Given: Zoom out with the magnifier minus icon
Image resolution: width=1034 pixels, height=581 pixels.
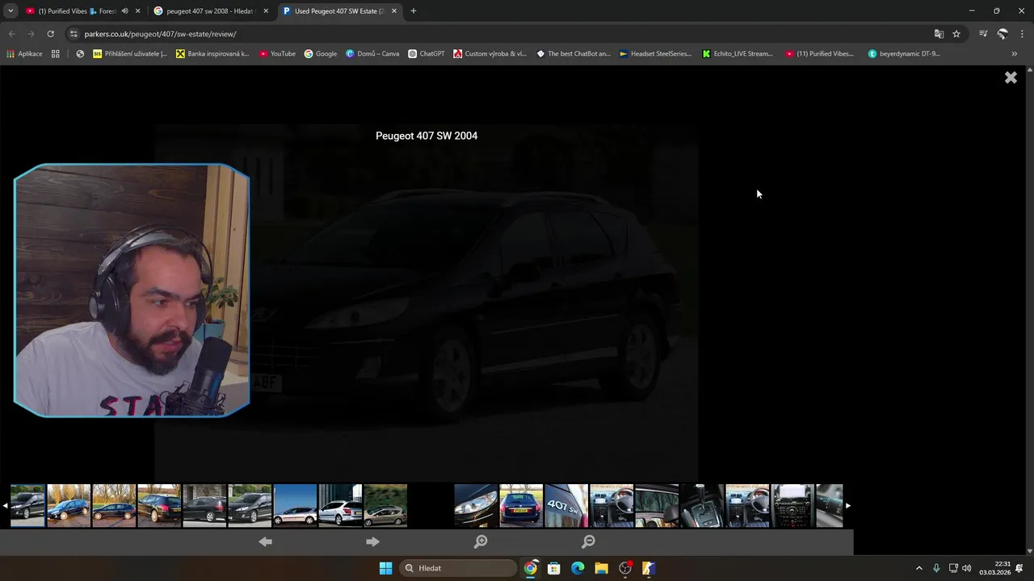Looking at the screenshot, I should click(x=588, y=541).
